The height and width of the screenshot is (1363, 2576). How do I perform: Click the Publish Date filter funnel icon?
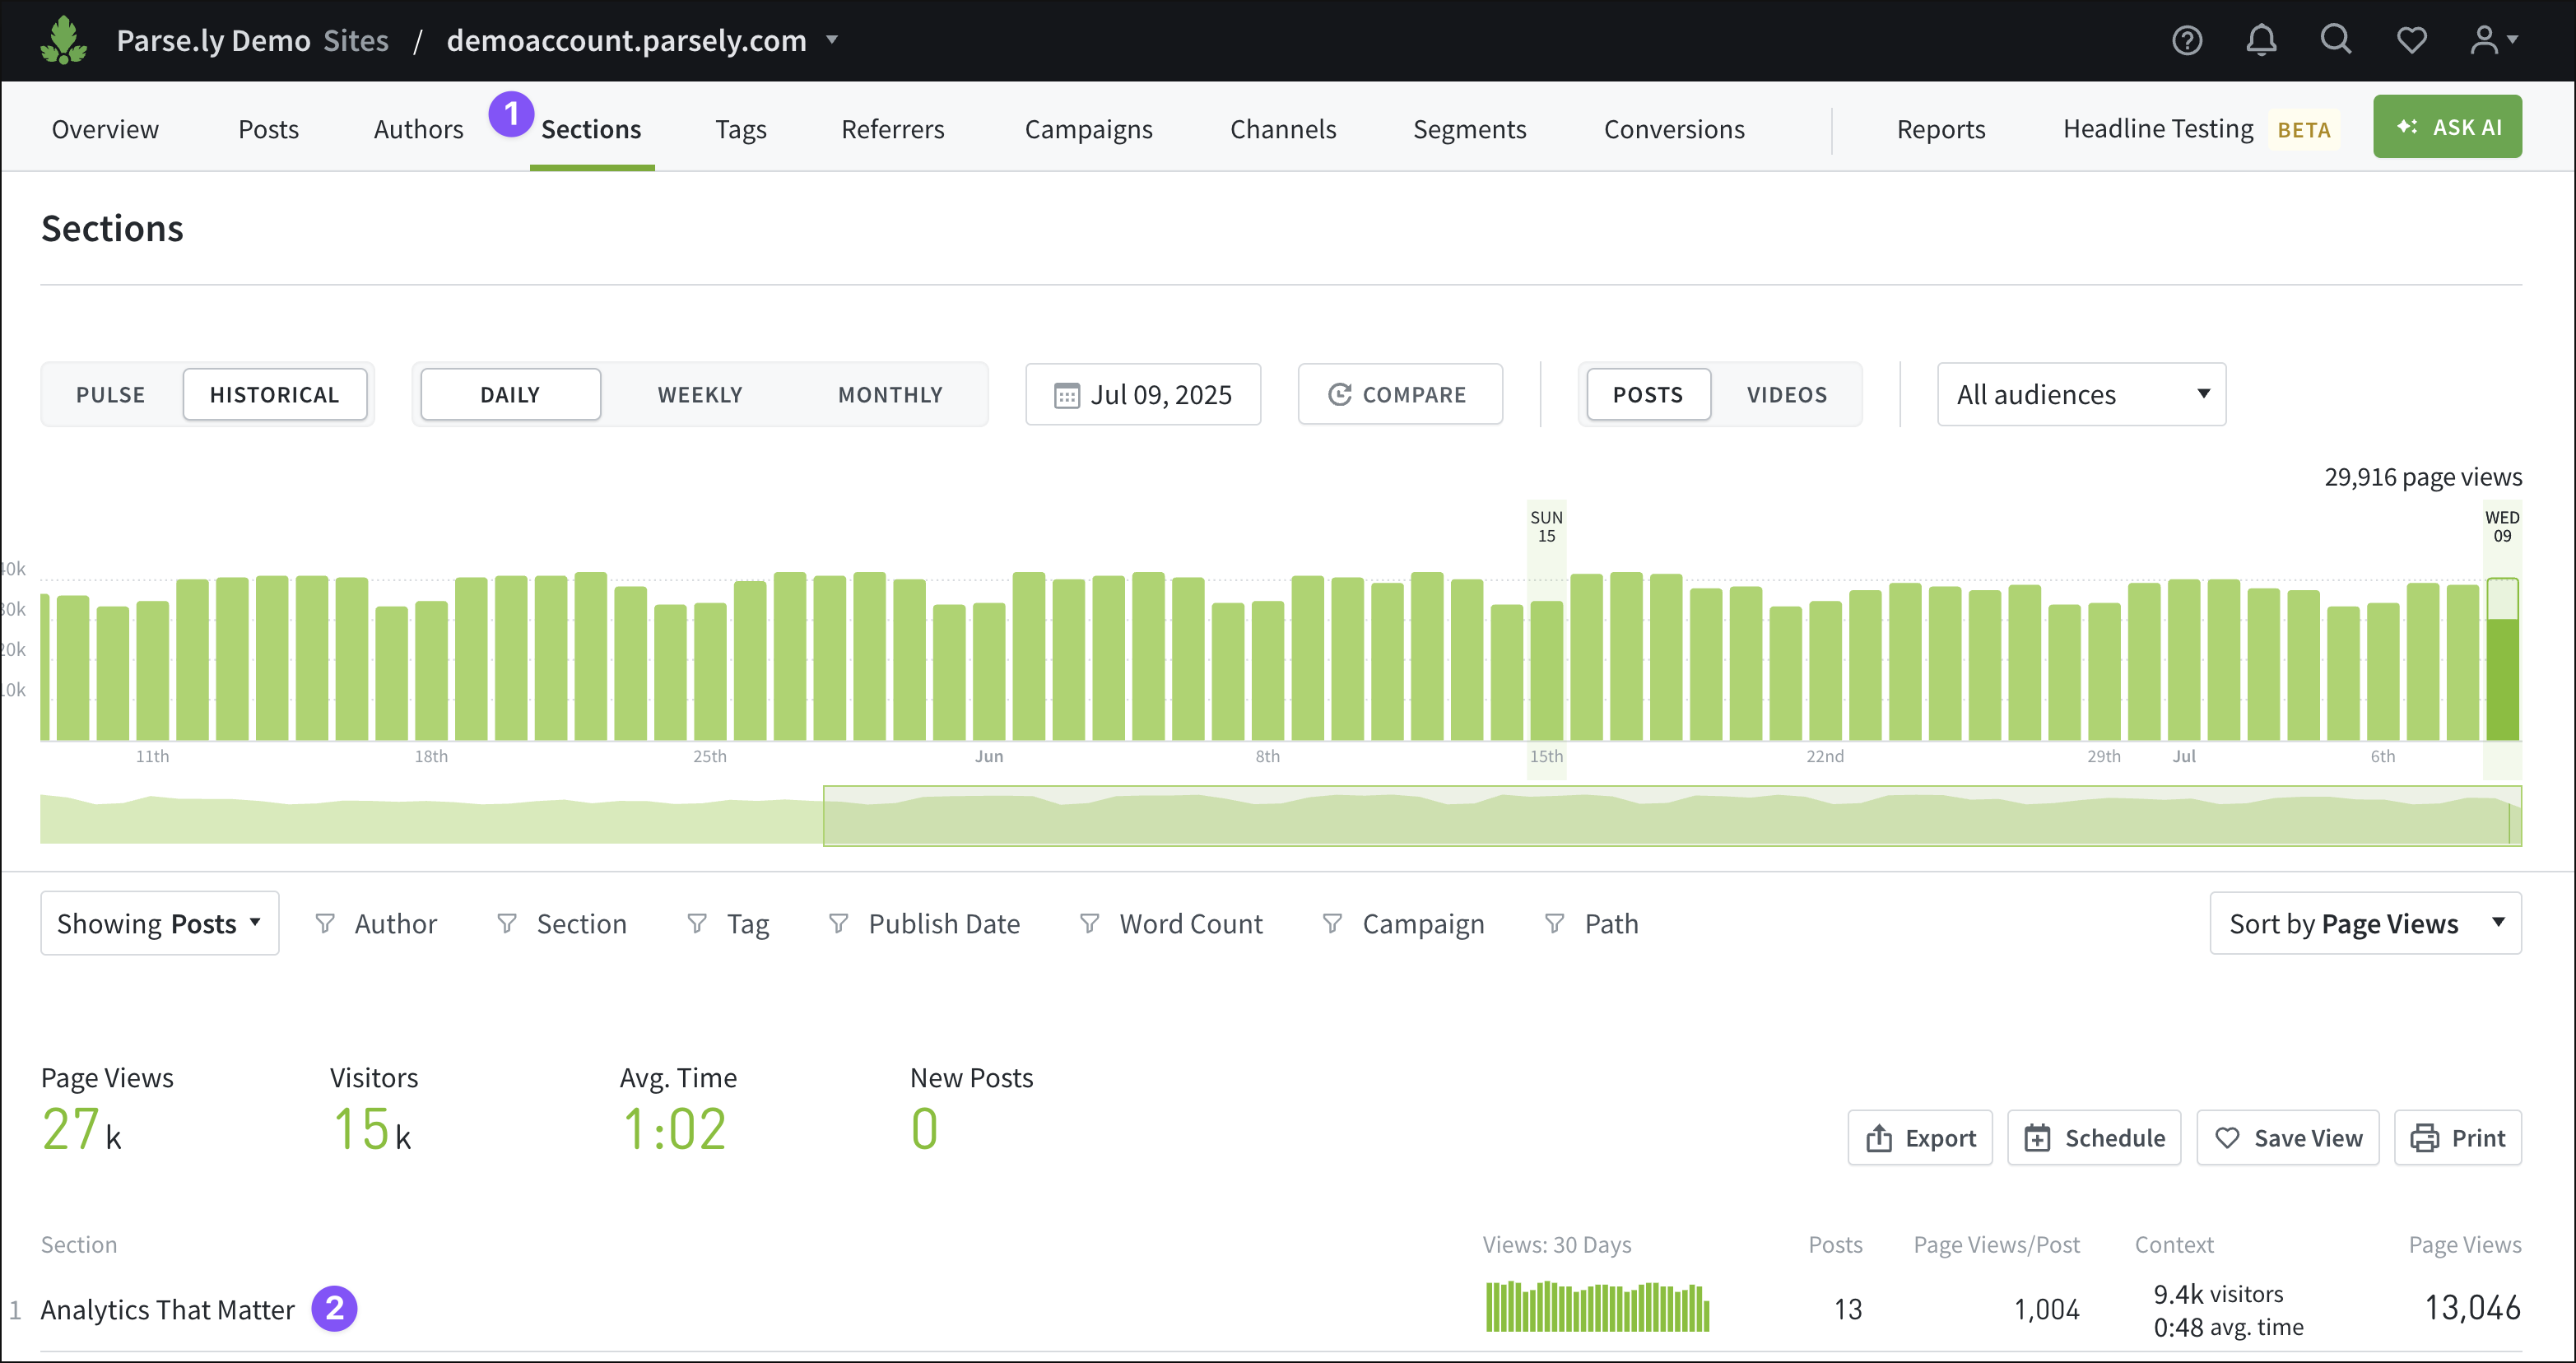click(839, 923)
